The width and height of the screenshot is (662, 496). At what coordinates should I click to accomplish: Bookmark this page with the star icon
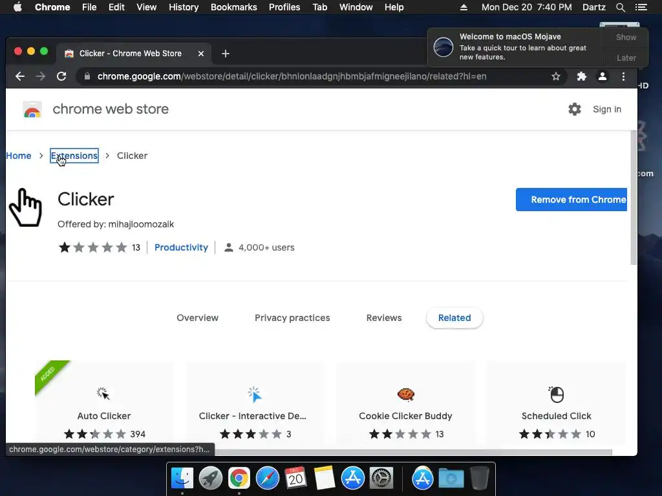pyautogui.click(x=555, y=76)
